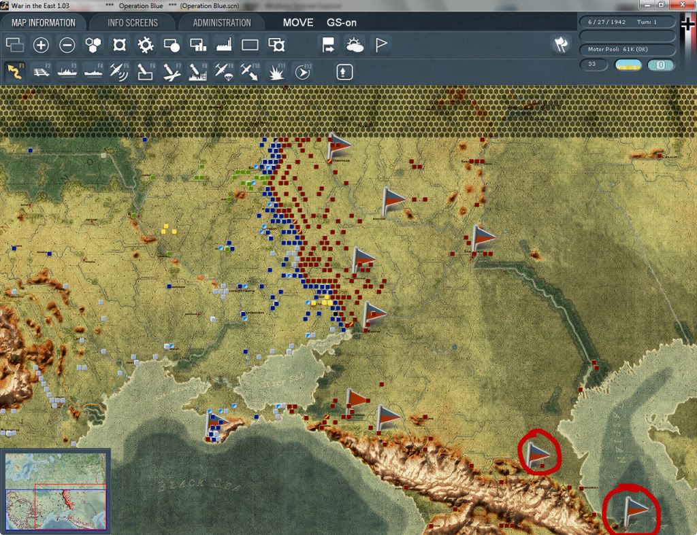Click the window title War in the East 1.03
The image size is (697, 535).
tap(40, 5)
